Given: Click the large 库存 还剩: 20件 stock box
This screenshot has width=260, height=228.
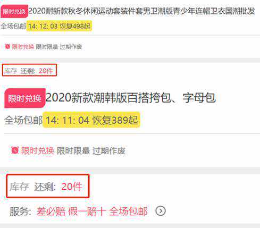Looking at the screenshot, I should pyautogui.click(x=47, y=186).
